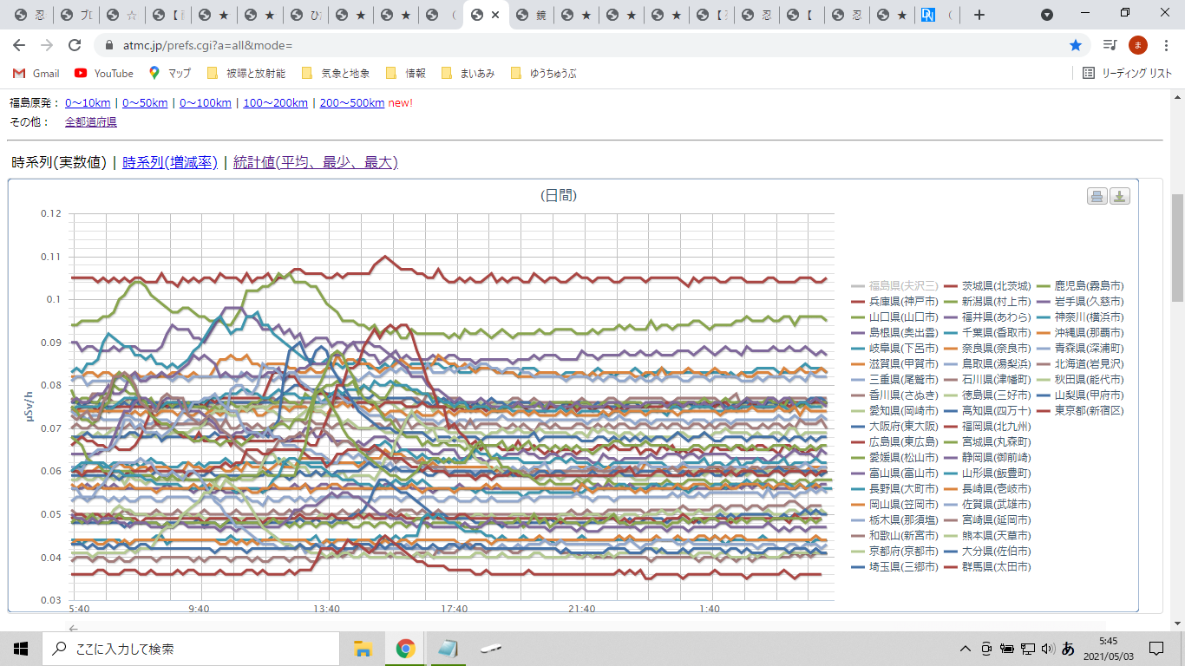The height and width of the screenshot is (666, 1185).
Task: Open a new browser tab
Action: point(979,15)
